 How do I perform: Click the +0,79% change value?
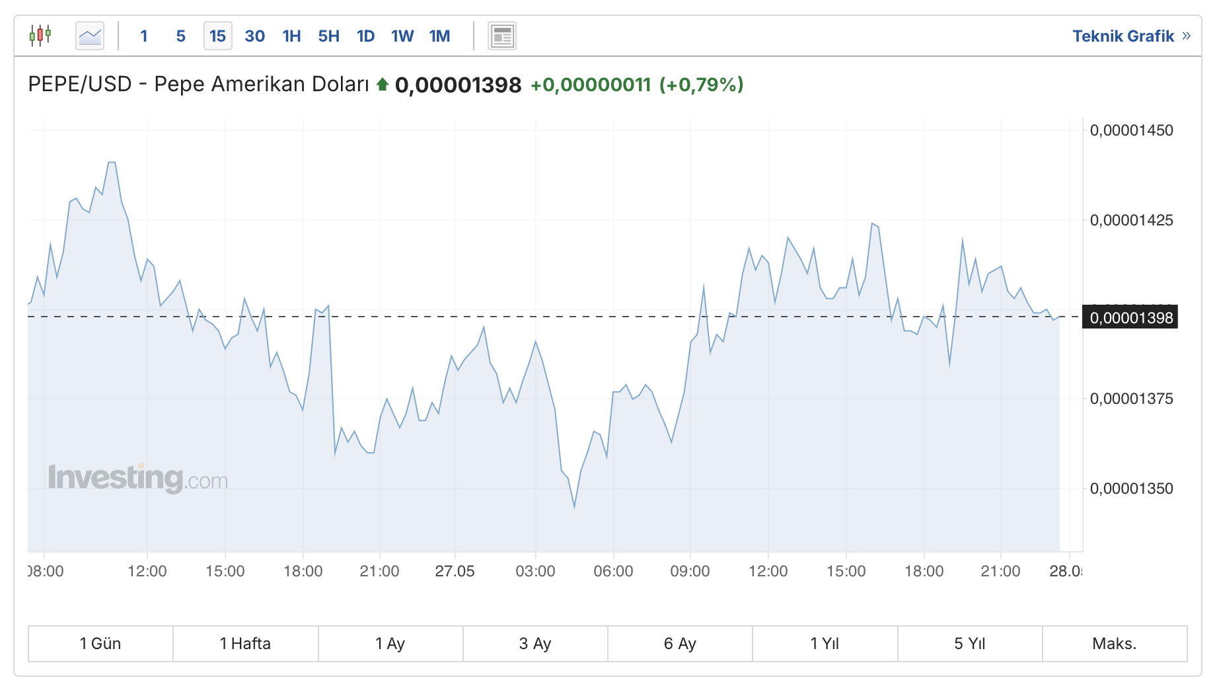pyautogui.click(x=702, y=85)
